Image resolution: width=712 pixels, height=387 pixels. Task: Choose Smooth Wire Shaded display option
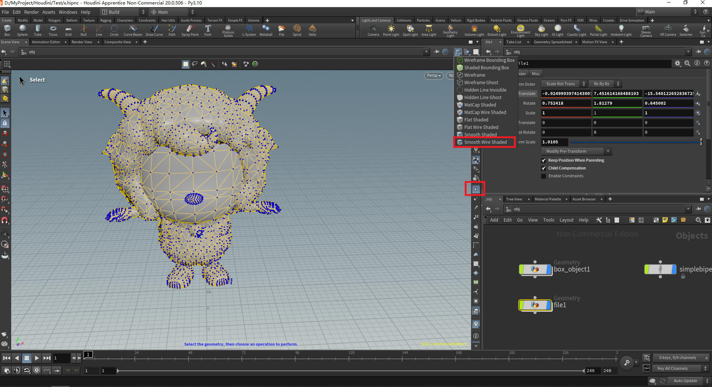[x=485, y=142]
